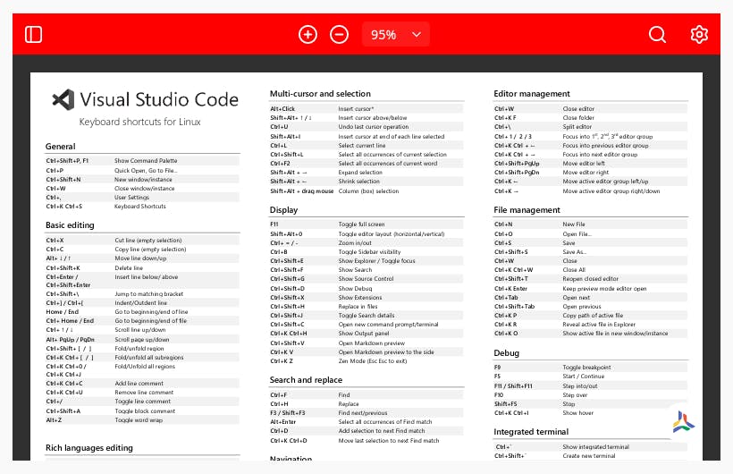
Task: Click 'Add selection to next Find match' text
Action: (382, 431)
